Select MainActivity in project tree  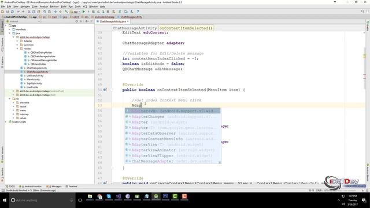[x=33, y=80]
